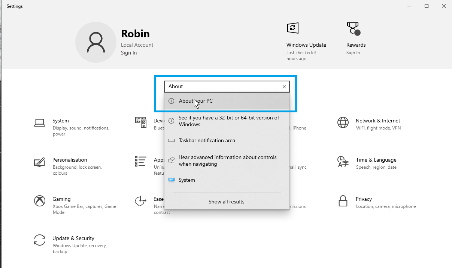Image resolution: width=452 pixels, height=268 pixels.
Task: Click the Windows Update icon in header
Action: point(292,28)
